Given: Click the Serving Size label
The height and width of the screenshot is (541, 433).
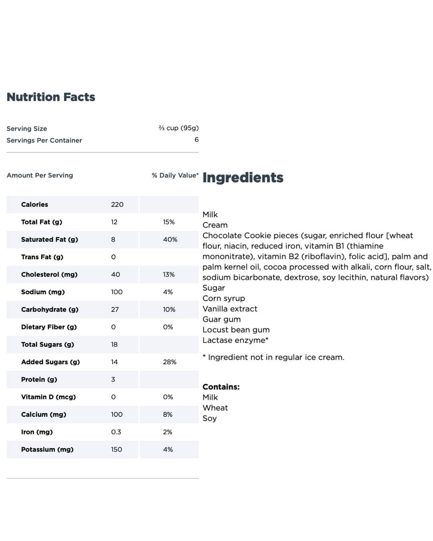Looking at the screenshot, I should pos(27,129).
